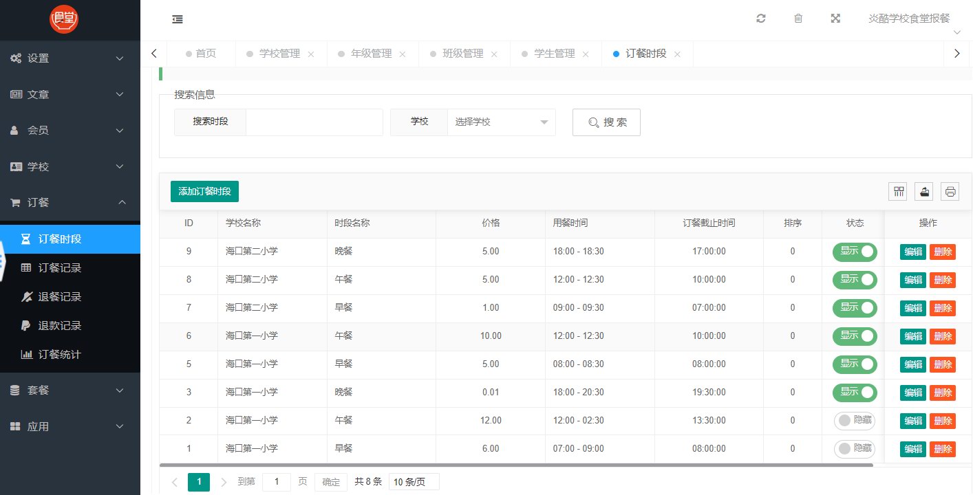Screen dimensions: 973x495
Task: Open the 选择学校 dropdown
Action: tap(502, 122)
